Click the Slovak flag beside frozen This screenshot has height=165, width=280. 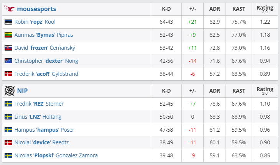pos(8,48)
